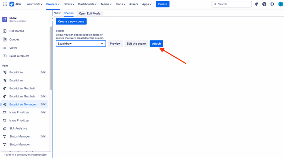This screenshot has height=158, width=284.
Task: Collapse the sidebar with the chevron button
Action: coord(53,19)
